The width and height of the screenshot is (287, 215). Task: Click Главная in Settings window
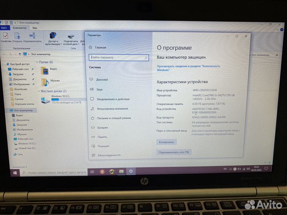point(100,47)
